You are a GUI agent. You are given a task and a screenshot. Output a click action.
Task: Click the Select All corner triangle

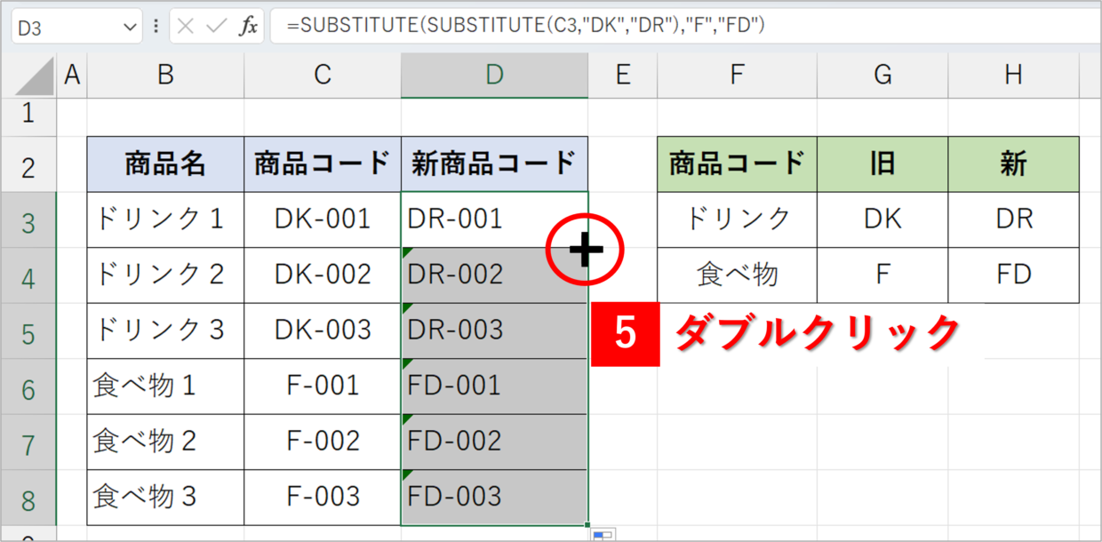tap(35, 77)
